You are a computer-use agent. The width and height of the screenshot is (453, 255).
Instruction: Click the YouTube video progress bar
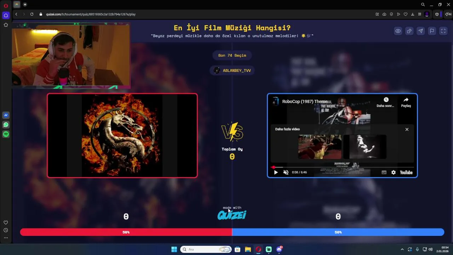342,167
